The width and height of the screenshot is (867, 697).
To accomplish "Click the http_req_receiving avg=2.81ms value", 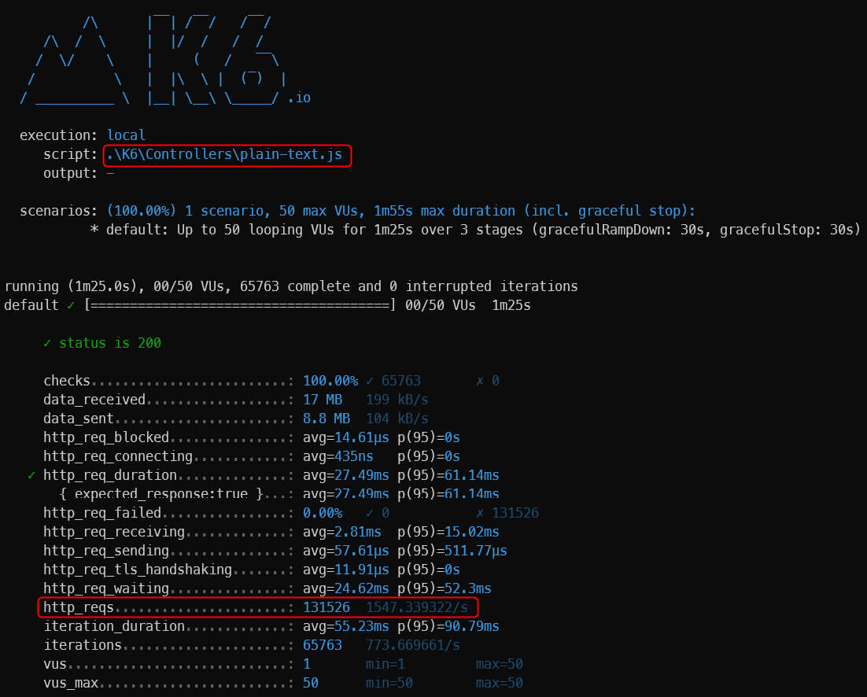I will [x=341, y=532].
